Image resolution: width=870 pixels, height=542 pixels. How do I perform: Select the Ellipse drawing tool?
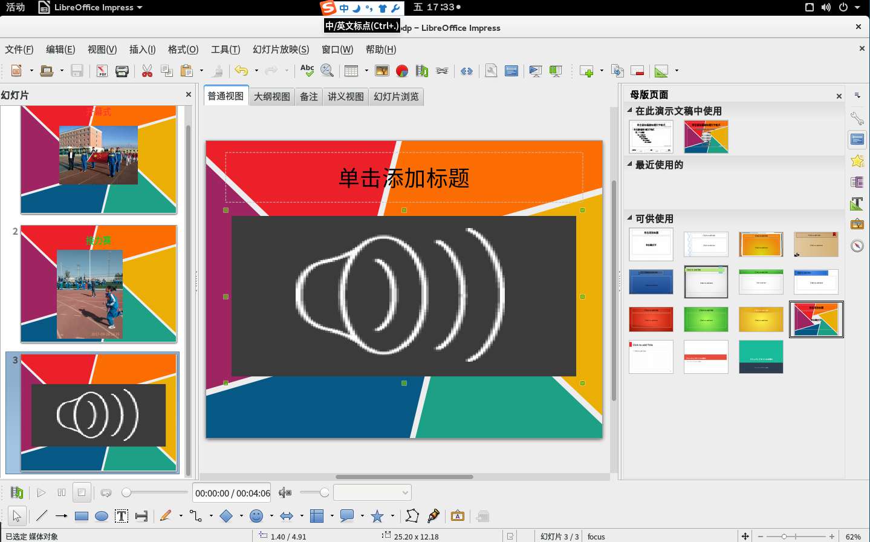click(x=102, y=516)
